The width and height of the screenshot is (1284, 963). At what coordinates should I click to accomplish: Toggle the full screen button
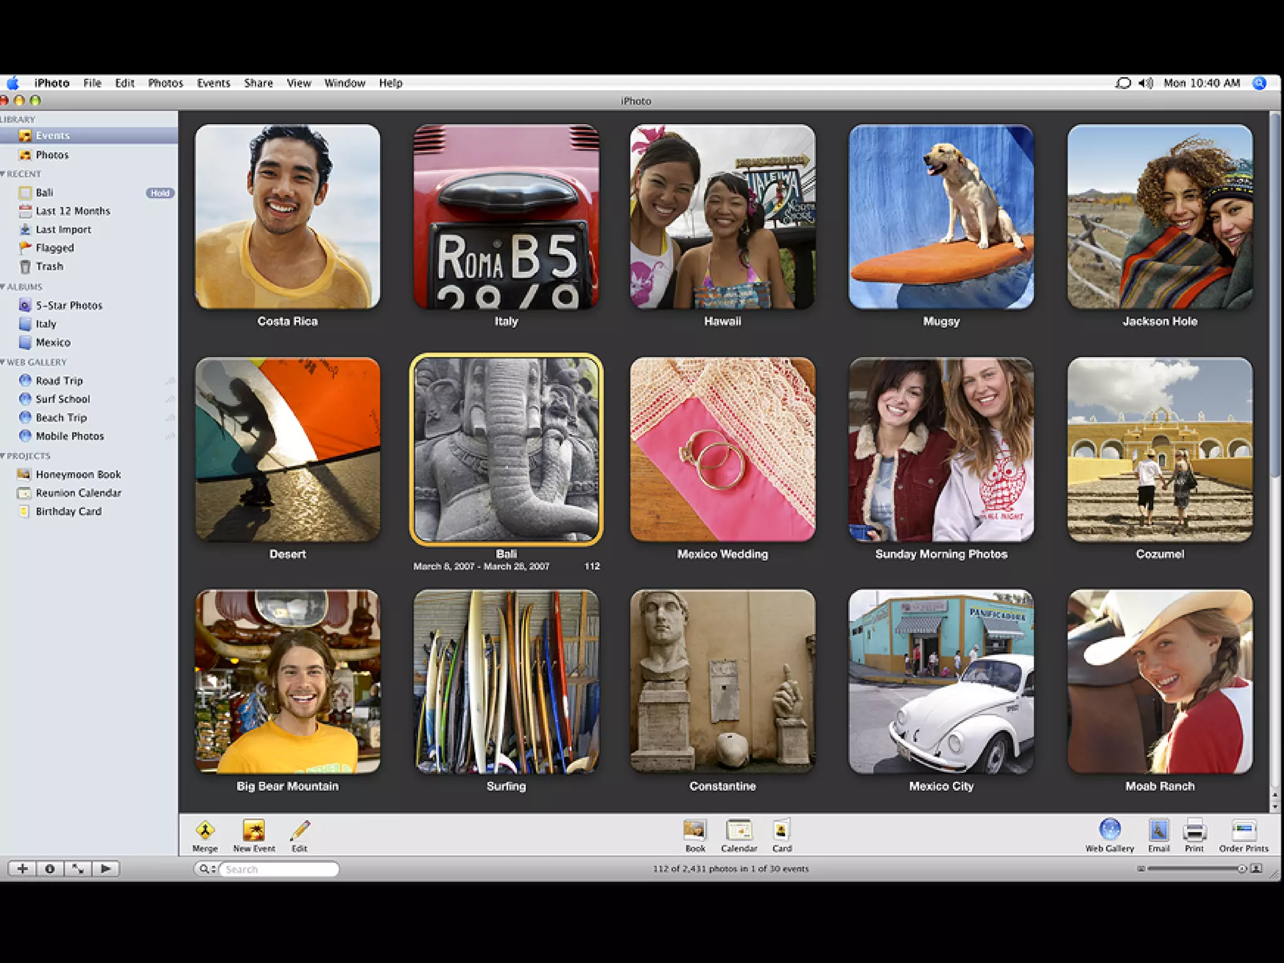pos(78,869)
